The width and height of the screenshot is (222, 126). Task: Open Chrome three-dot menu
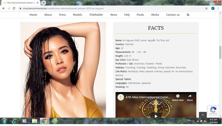[218, 9]
